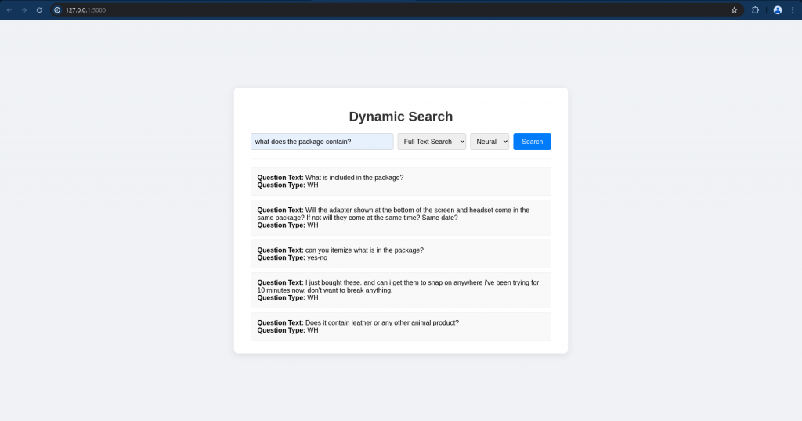Click the 'I just bought these' result

(400, 290)
